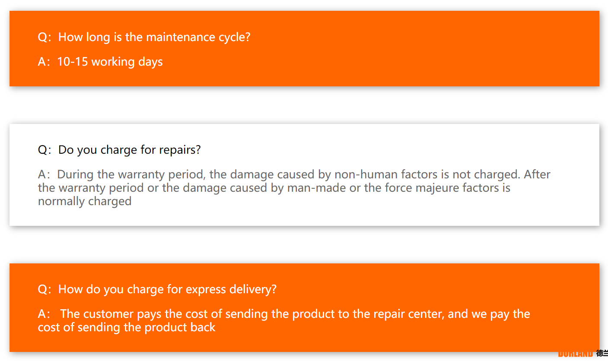
Task: Click the text 'normally charged'
Action: coord(85,201)
